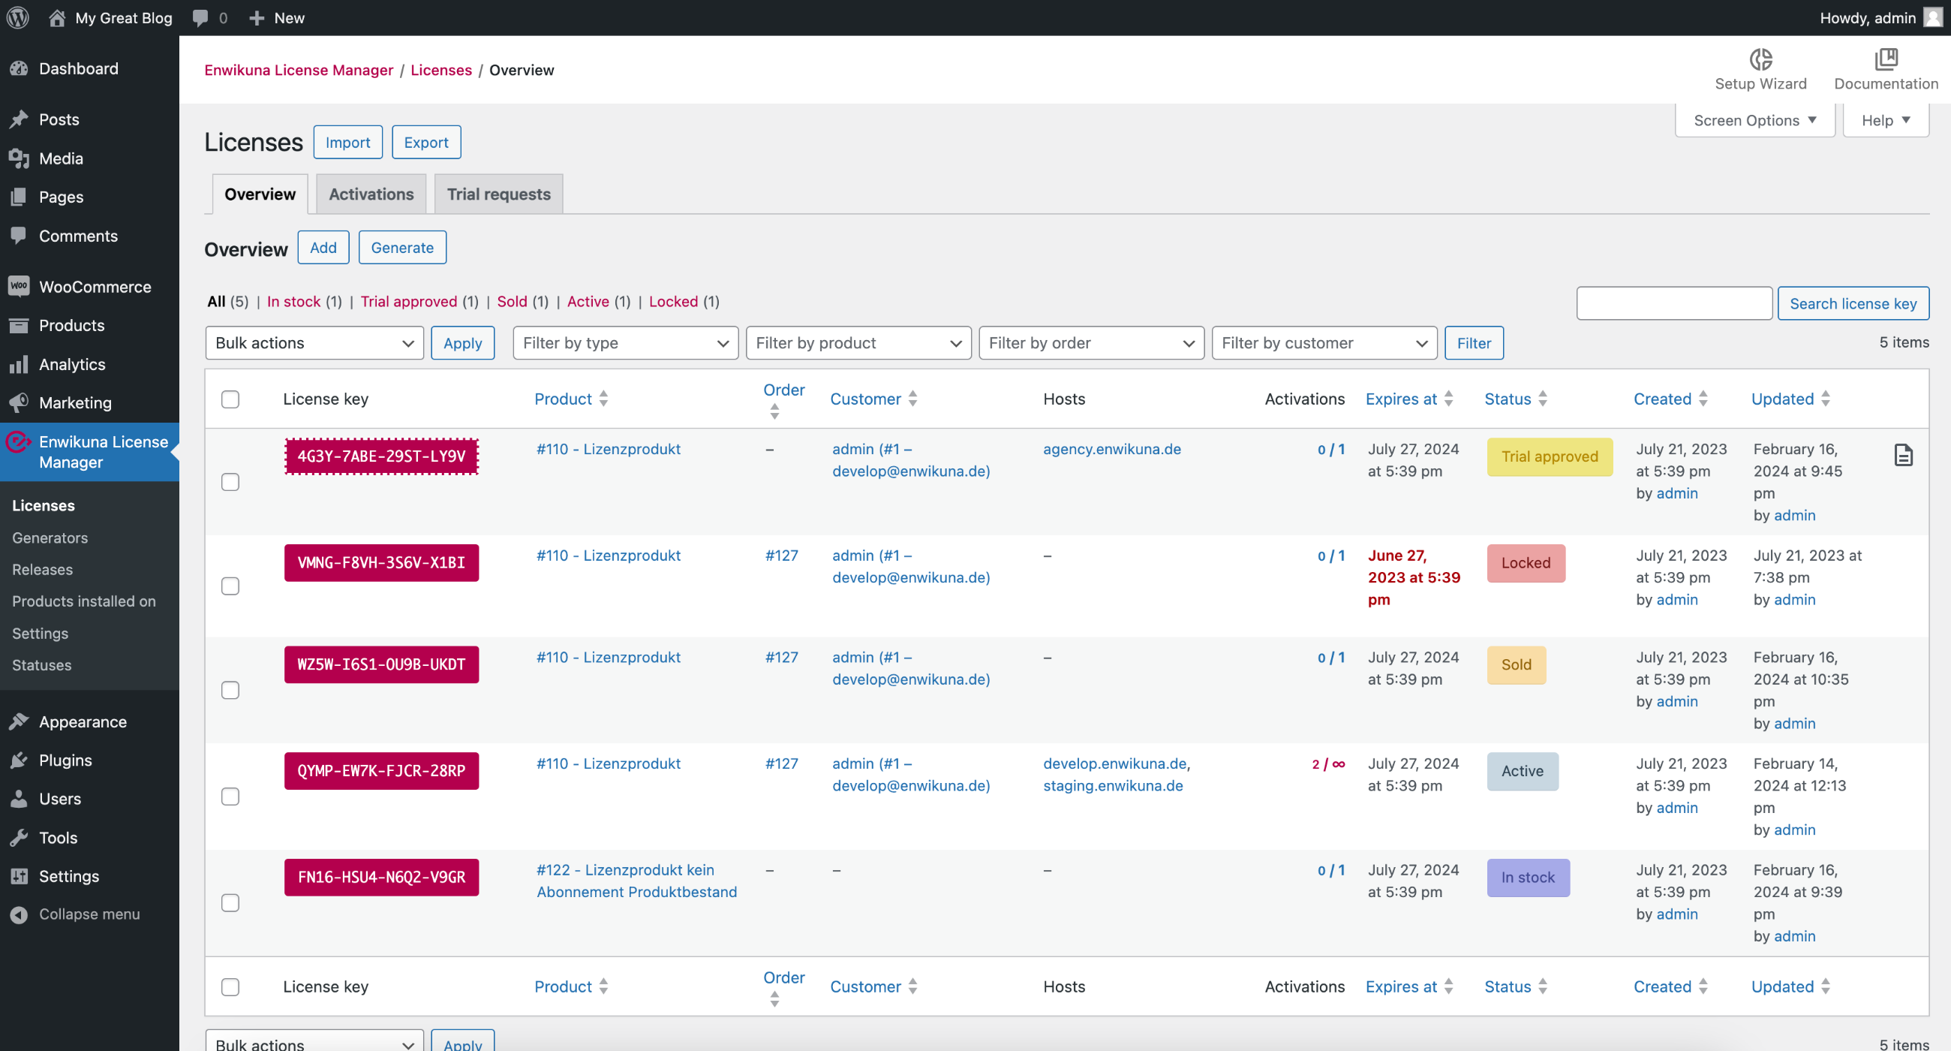Click the Export button

(425, 141)
